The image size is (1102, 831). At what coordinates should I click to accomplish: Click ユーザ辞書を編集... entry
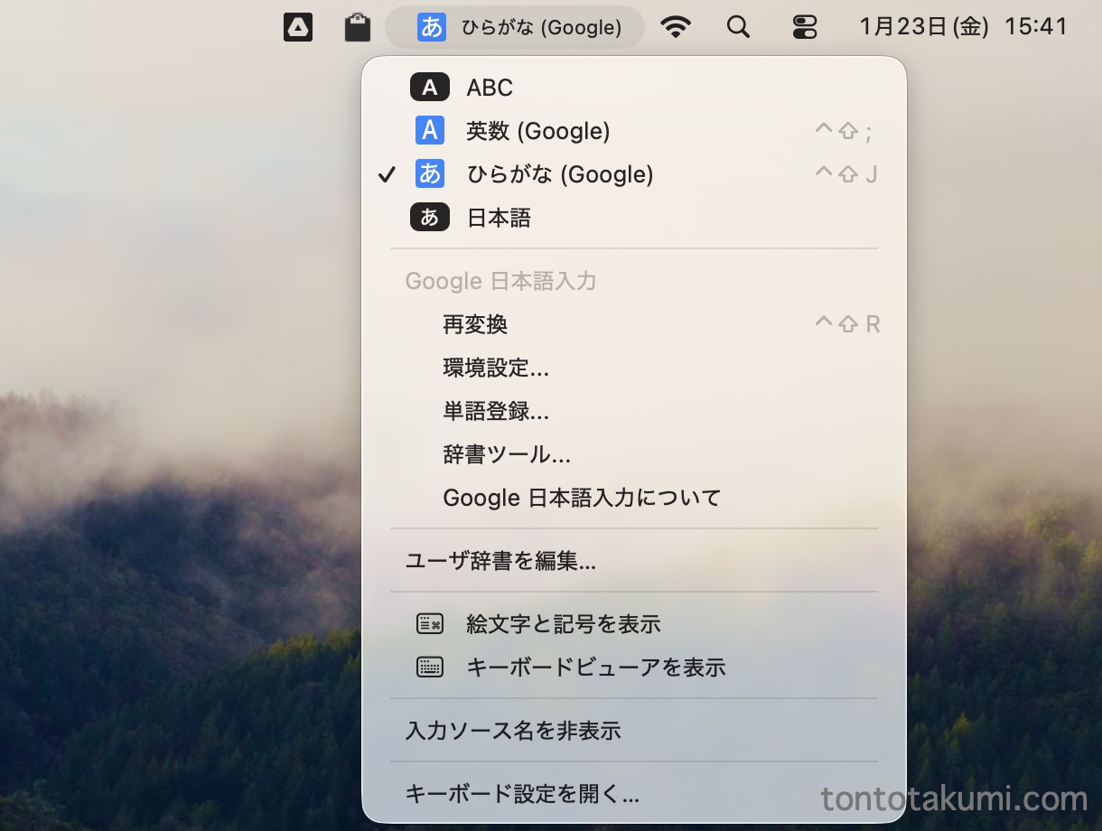click(500, 561)
